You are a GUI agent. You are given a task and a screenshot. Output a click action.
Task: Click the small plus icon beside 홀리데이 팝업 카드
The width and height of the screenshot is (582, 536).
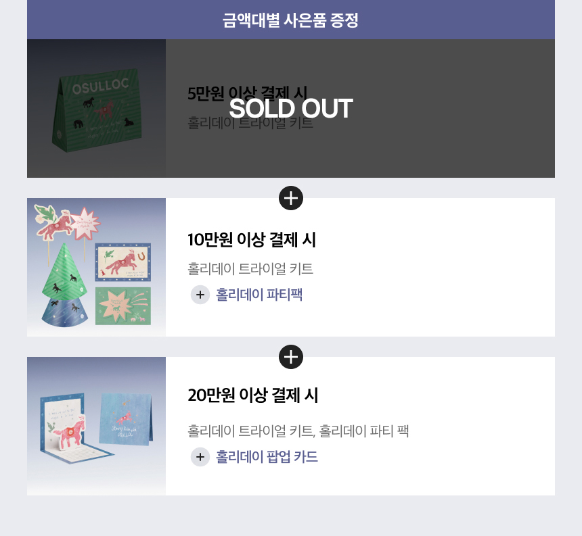point(200,457)
